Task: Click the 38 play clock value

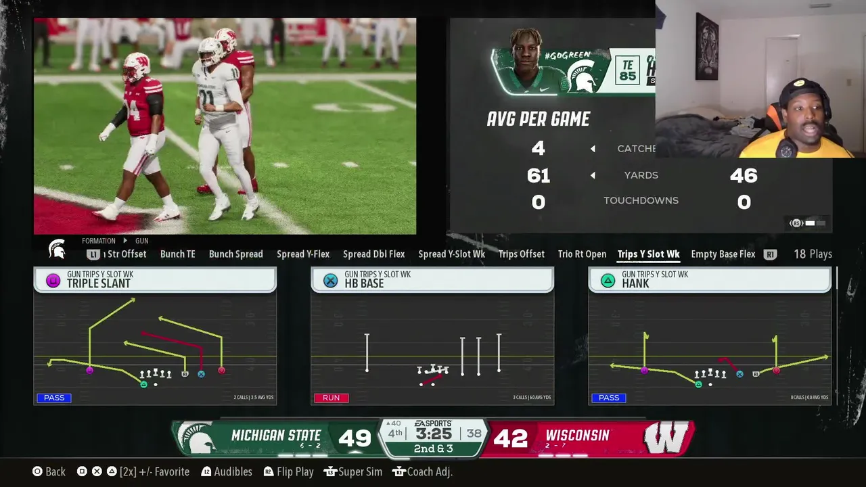Action: 474,434
